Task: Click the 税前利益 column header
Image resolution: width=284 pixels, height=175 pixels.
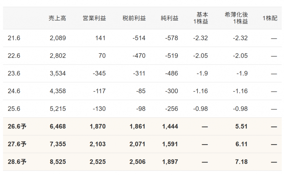Action: [134, 18]
